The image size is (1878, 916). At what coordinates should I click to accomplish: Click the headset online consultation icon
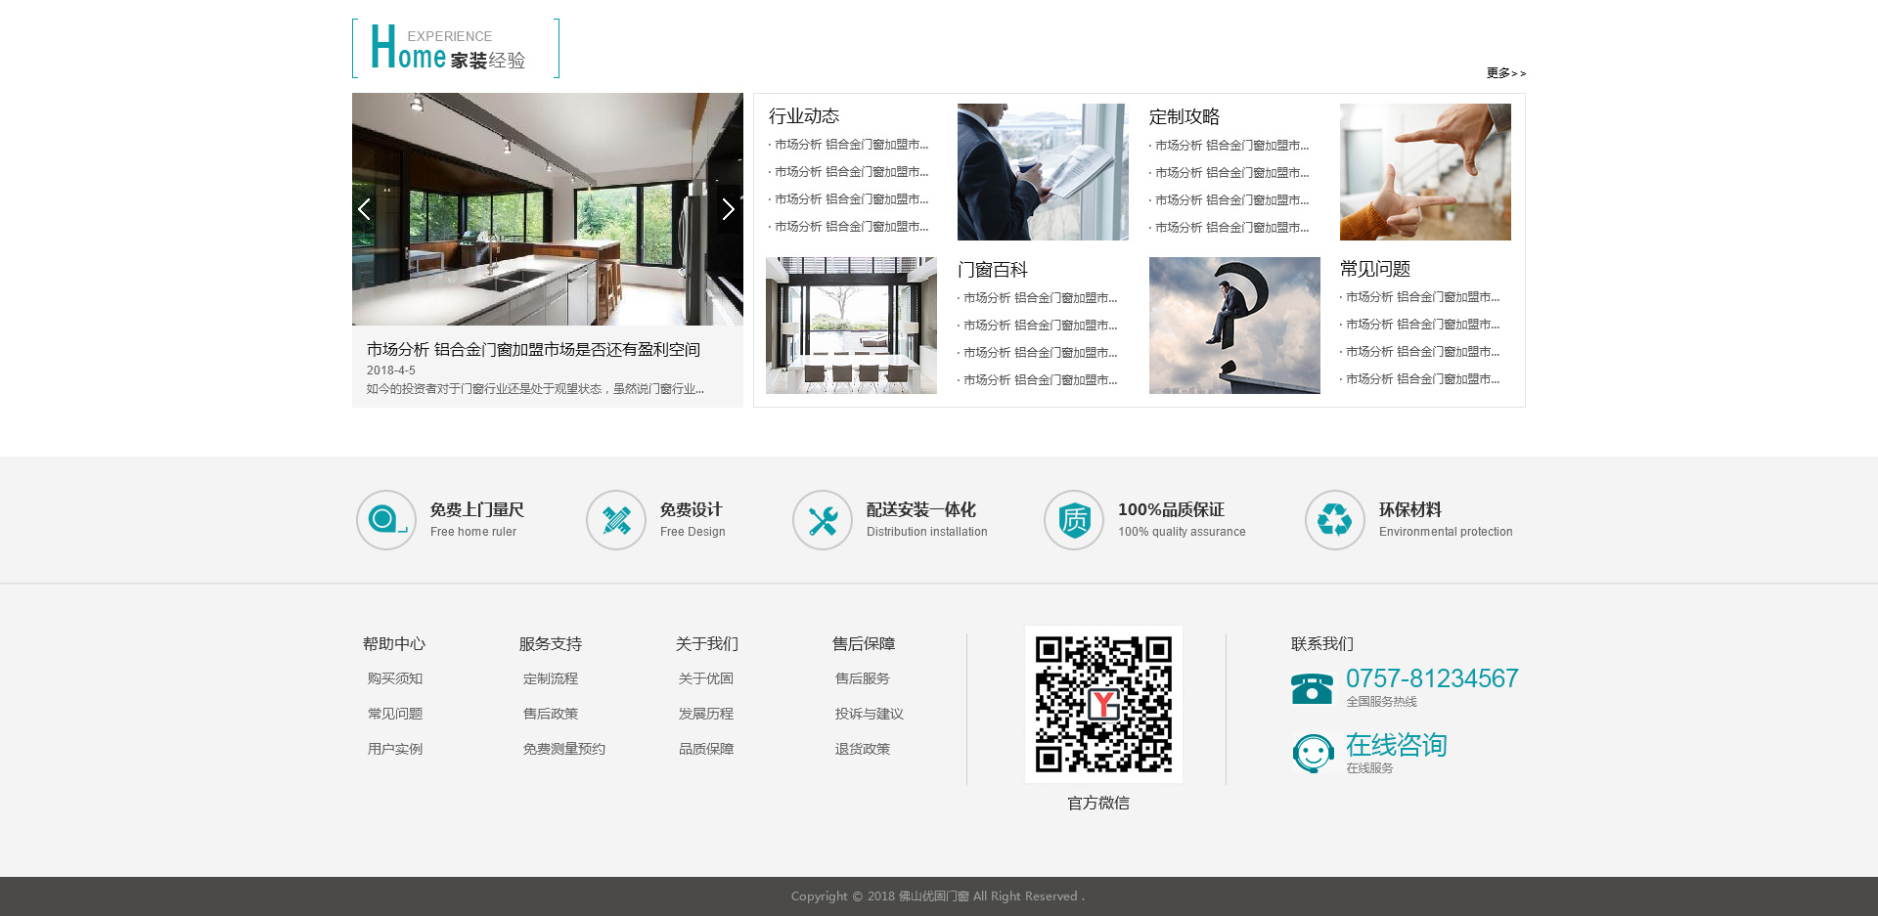pyautogui.click(x=1313, y=754)
